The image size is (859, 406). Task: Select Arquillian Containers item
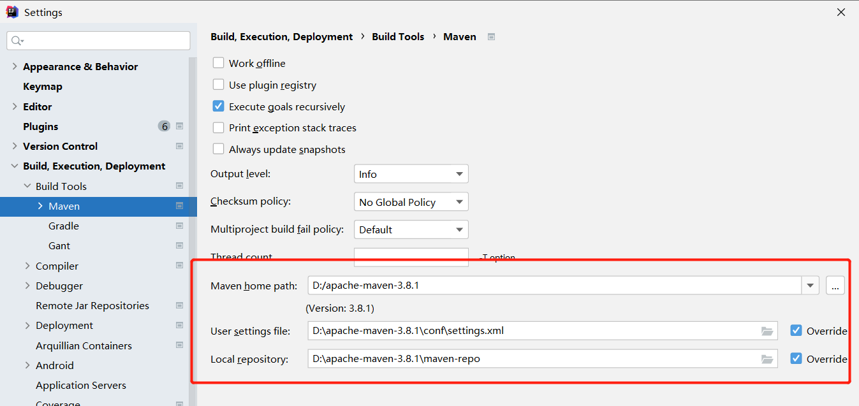tap(84, 345)
